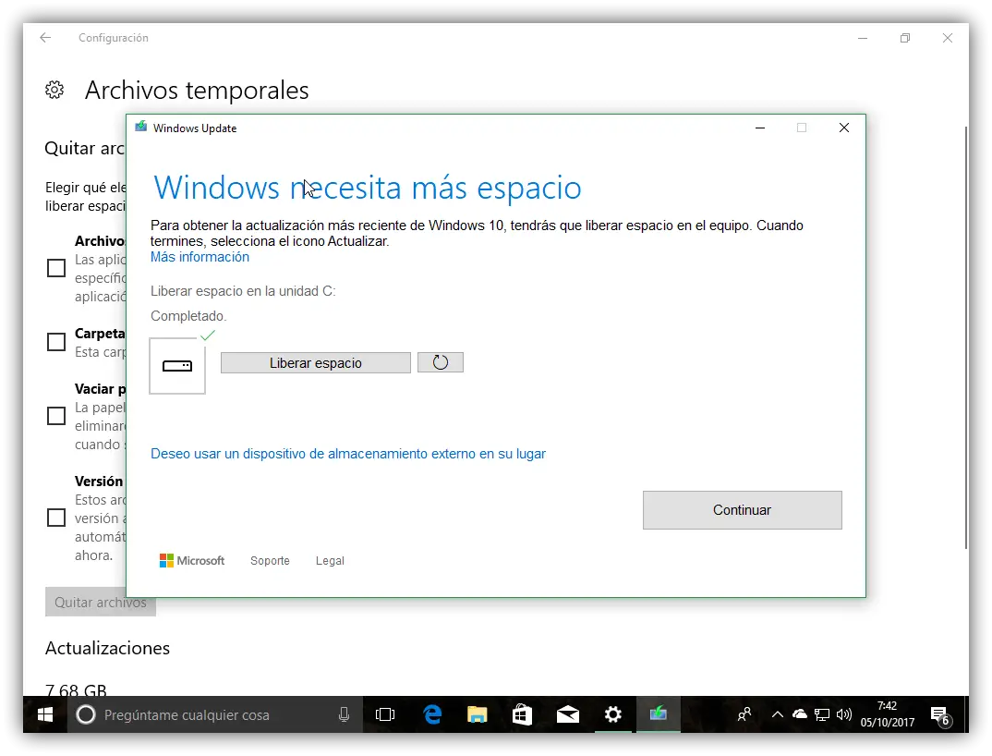Click the Windows Update title bar icon
The height and width of the screenshot is (756, 992).
coord(141,127)
